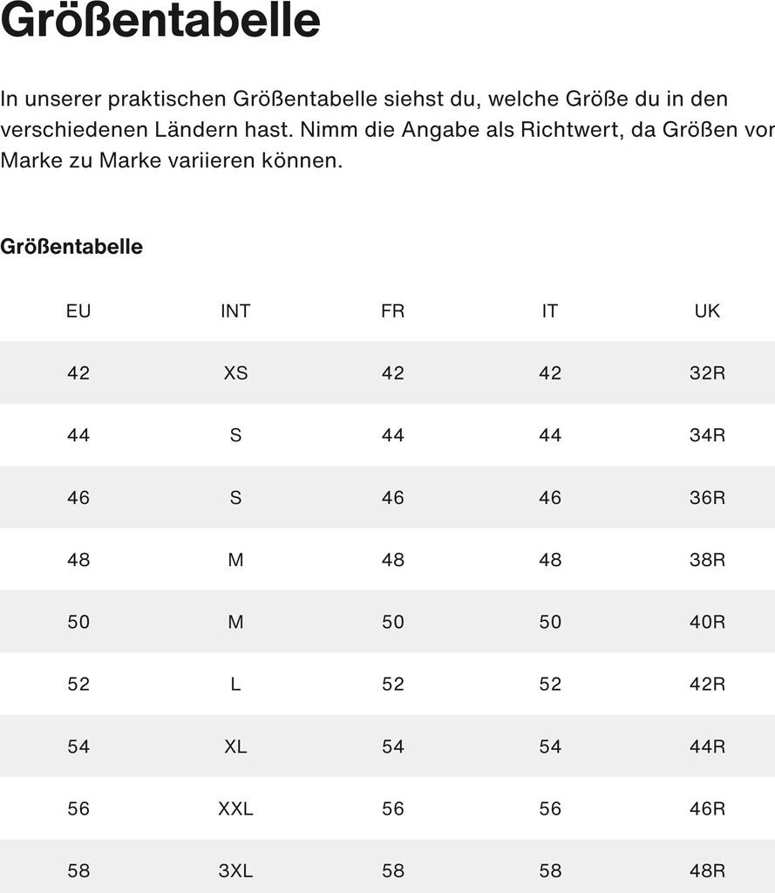Select the UK size 32R cell
The height and width of the screenshot is (893, 775).
pos(707,373)
